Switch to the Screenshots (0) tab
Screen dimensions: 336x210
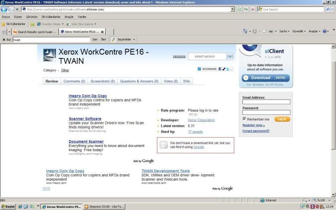102,81
